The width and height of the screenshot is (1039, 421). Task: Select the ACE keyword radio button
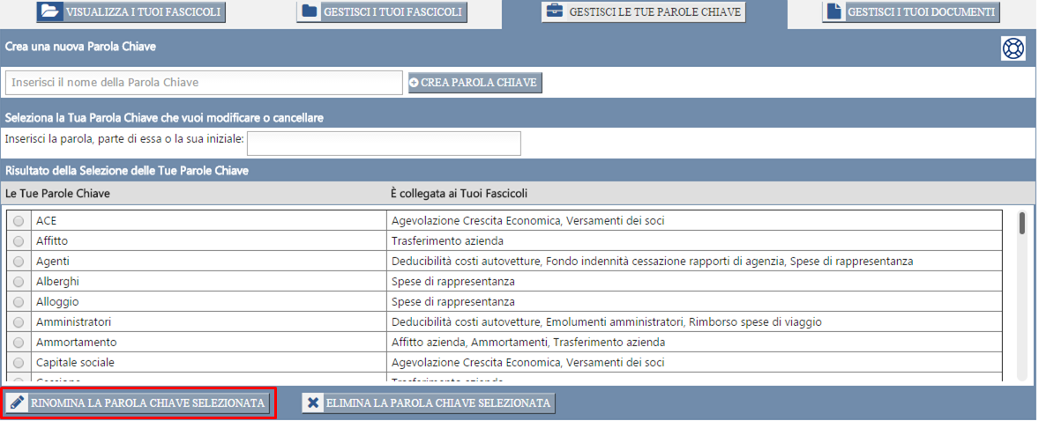[19, 221]
